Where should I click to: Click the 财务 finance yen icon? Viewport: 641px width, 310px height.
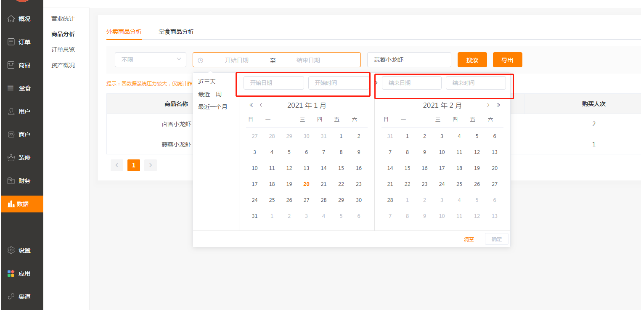11,181
